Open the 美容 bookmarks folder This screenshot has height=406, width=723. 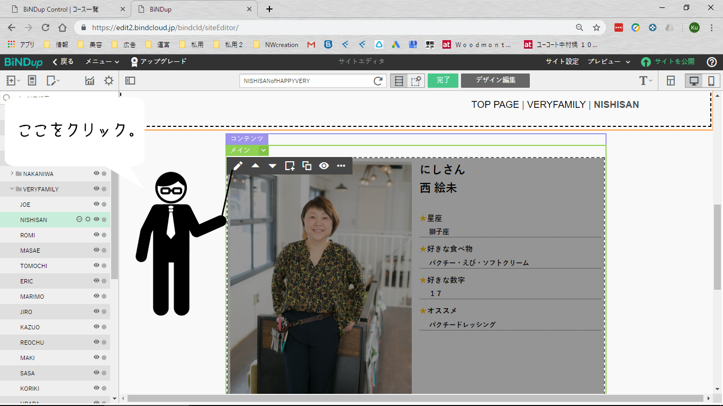91,45
